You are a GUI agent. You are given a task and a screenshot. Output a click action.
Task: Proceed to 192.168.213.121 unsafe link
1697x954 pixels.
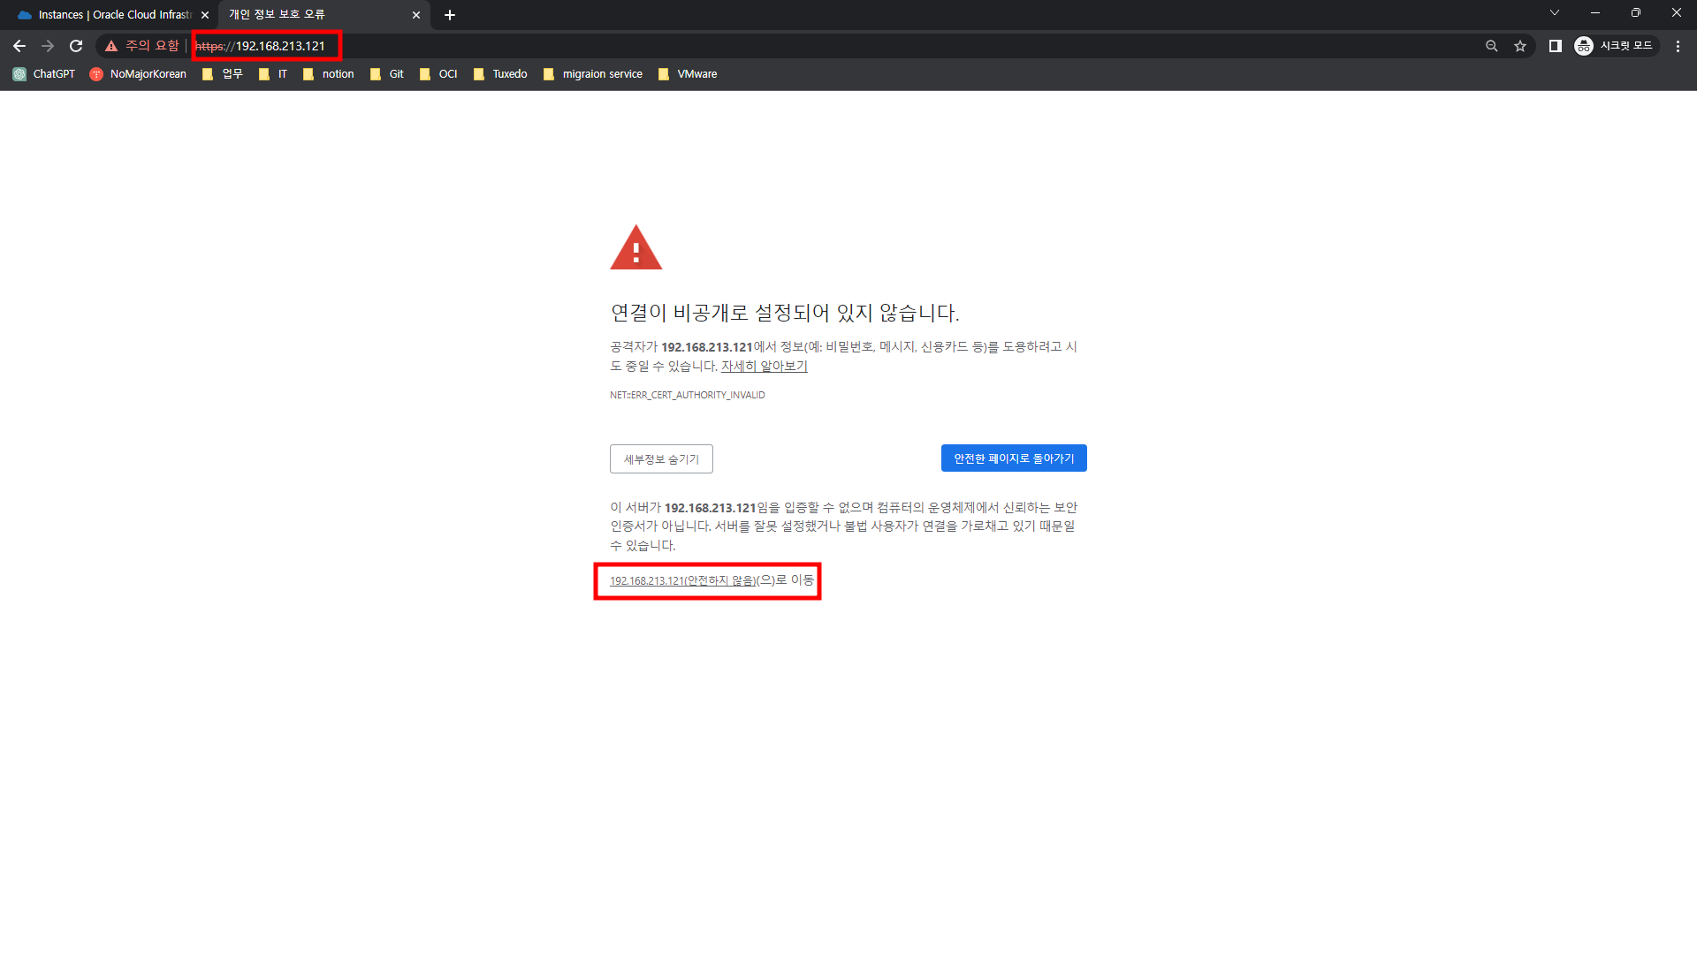[682, 581]
